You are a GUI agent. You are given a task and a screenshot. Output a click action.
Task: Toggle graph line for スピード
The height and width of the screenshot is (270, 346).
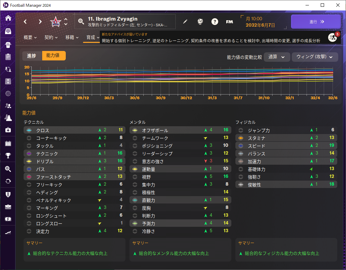point(241,146)
